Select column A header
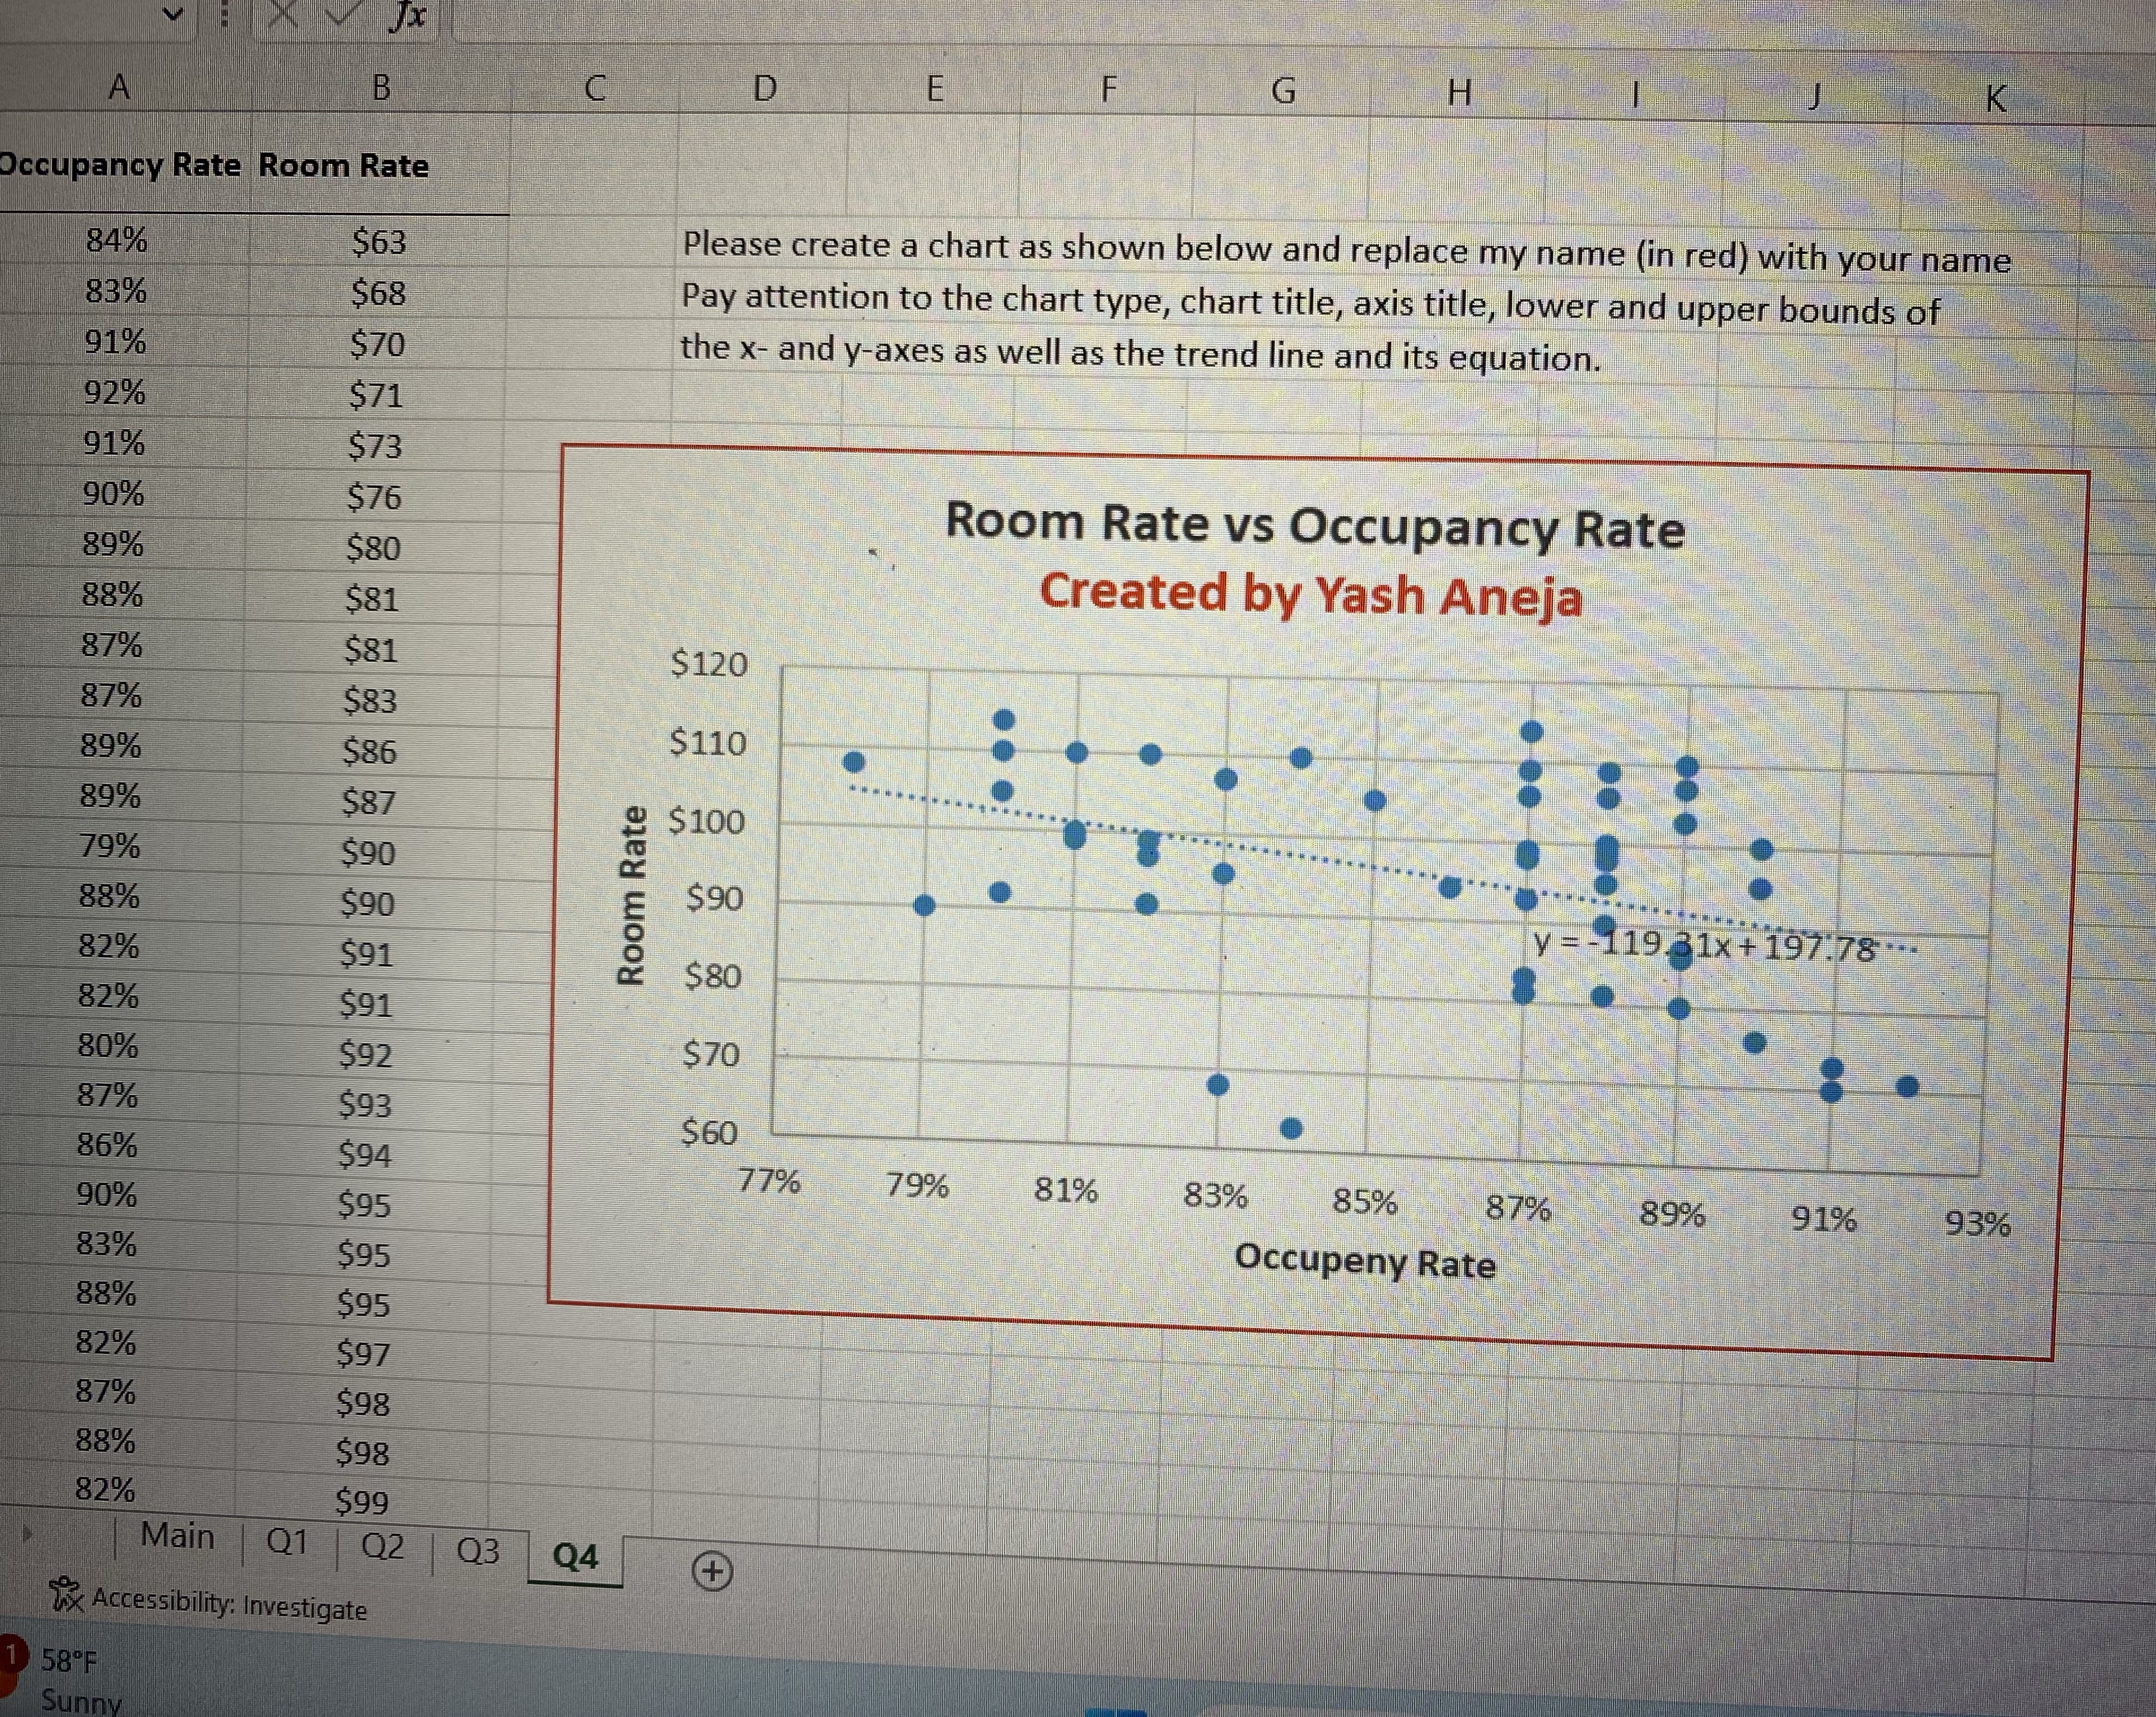Image resolution: width=2156 pixels, height=1717 pixels. [118, 87]
